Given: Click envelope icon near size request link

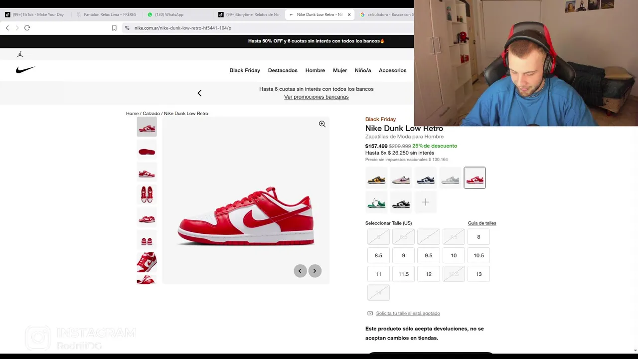Looking at the screenshot, I should [x=370, y=313].
